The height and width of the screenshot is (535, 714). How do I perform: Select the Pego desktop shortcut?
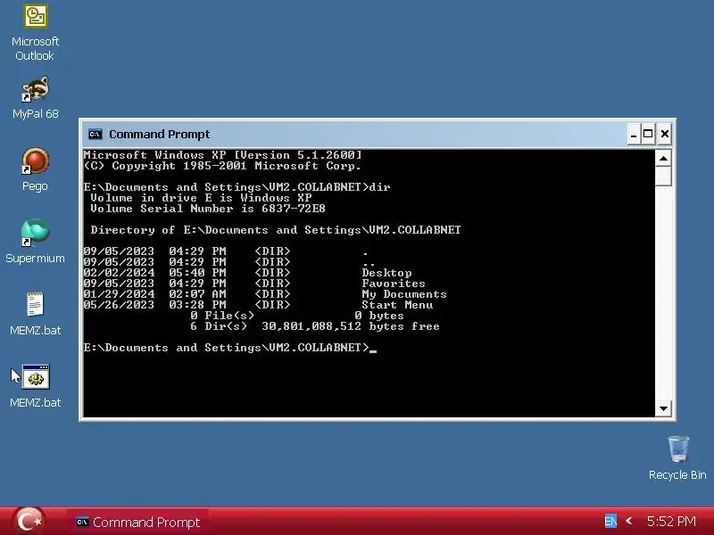[x=35, y=169]
